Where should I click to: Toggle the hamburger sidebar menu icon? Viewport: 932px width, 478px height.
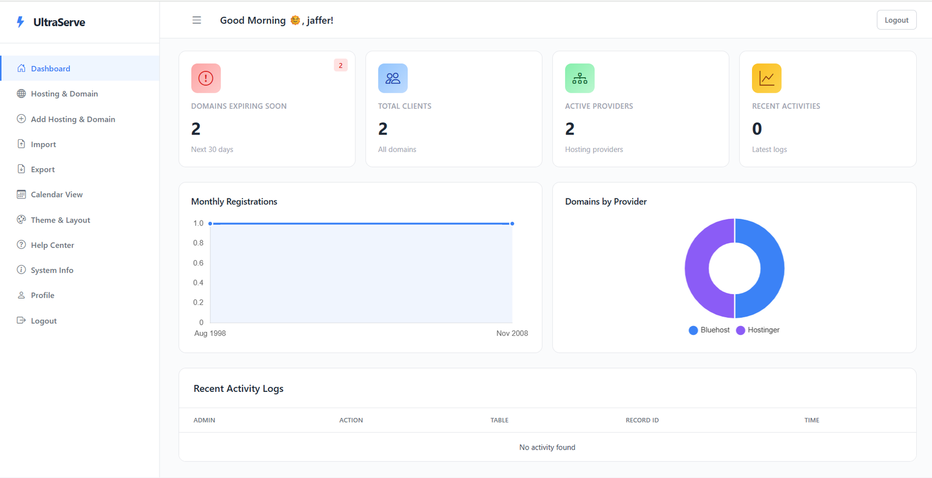coord(197,20)
